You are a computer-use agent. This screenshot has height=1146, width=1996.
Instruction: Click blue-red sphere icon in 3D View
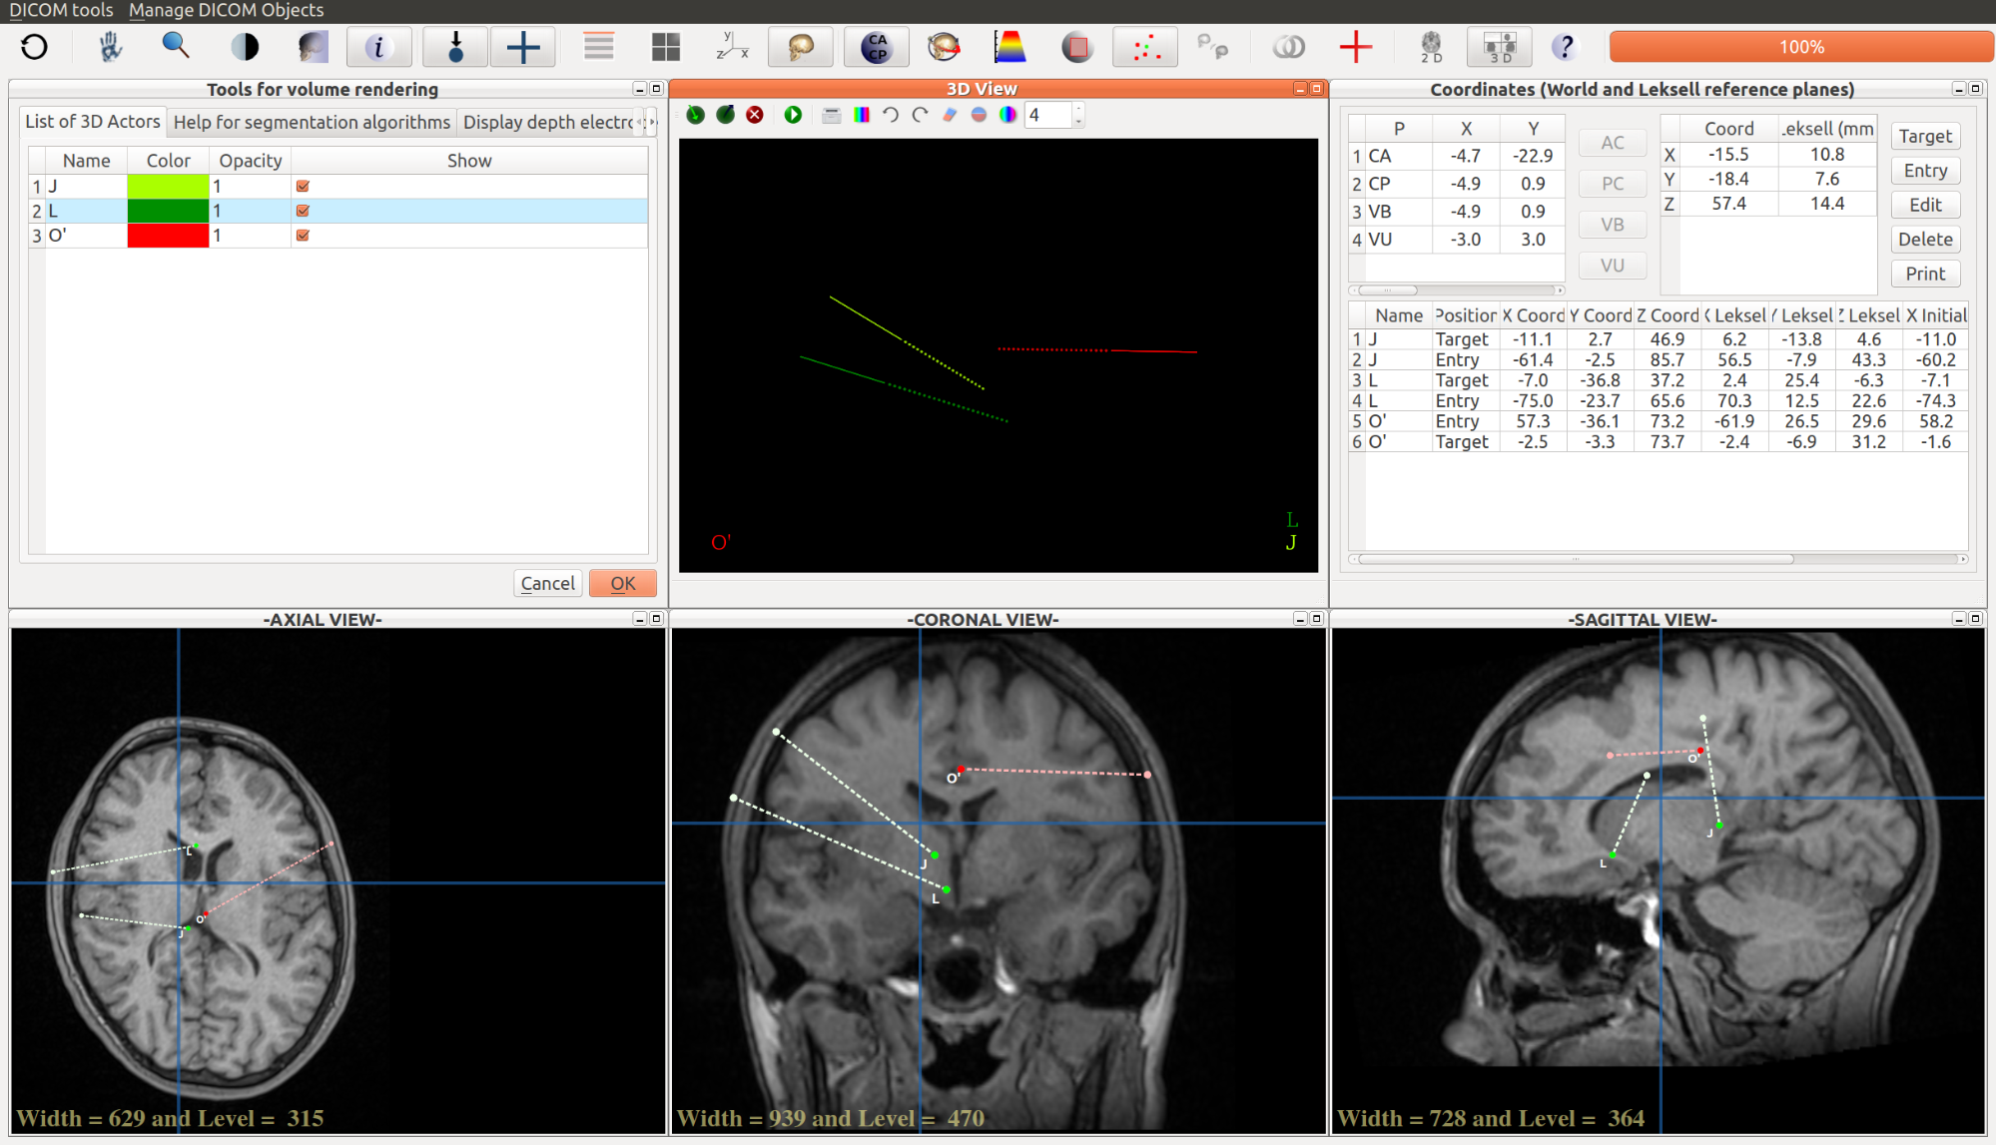click(x=979, y=115)
